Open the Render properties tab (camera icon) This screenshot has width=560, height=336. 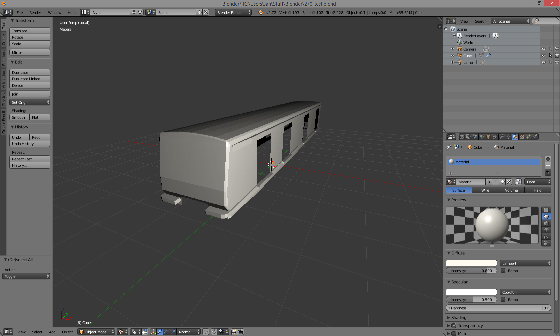pos(462,137)
